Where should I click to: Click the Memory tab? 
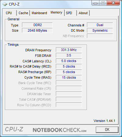(56, 13)
